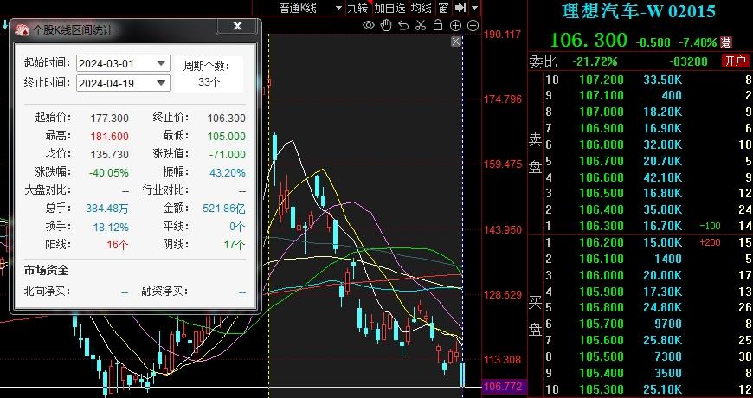Click the jump-to-end arrow icon in toolbar
The image size is (753, 398).
(x=460, y=7)
